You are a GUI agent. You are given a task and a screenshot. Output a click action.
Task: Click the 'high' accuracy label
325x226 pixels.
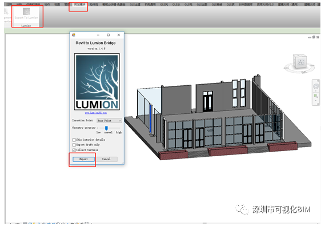[x=119, y=132]
